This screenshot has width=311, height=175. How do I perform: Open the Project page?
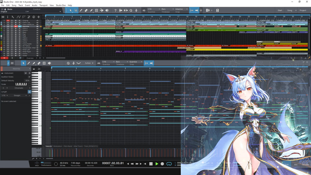[x=303, y=10]
